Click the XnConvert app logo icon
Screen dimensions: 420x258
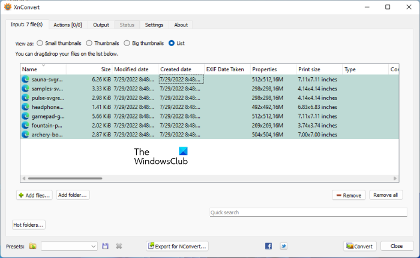pos(7,7)
